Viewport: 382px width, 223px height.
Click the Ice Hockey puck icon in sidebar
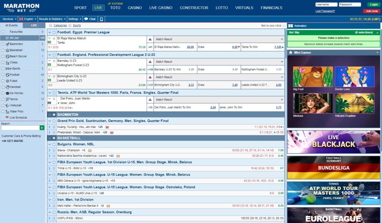click(x=7, y=93)
